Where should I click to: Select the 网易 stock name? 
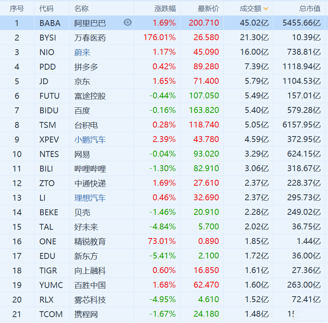coord(82,154)
